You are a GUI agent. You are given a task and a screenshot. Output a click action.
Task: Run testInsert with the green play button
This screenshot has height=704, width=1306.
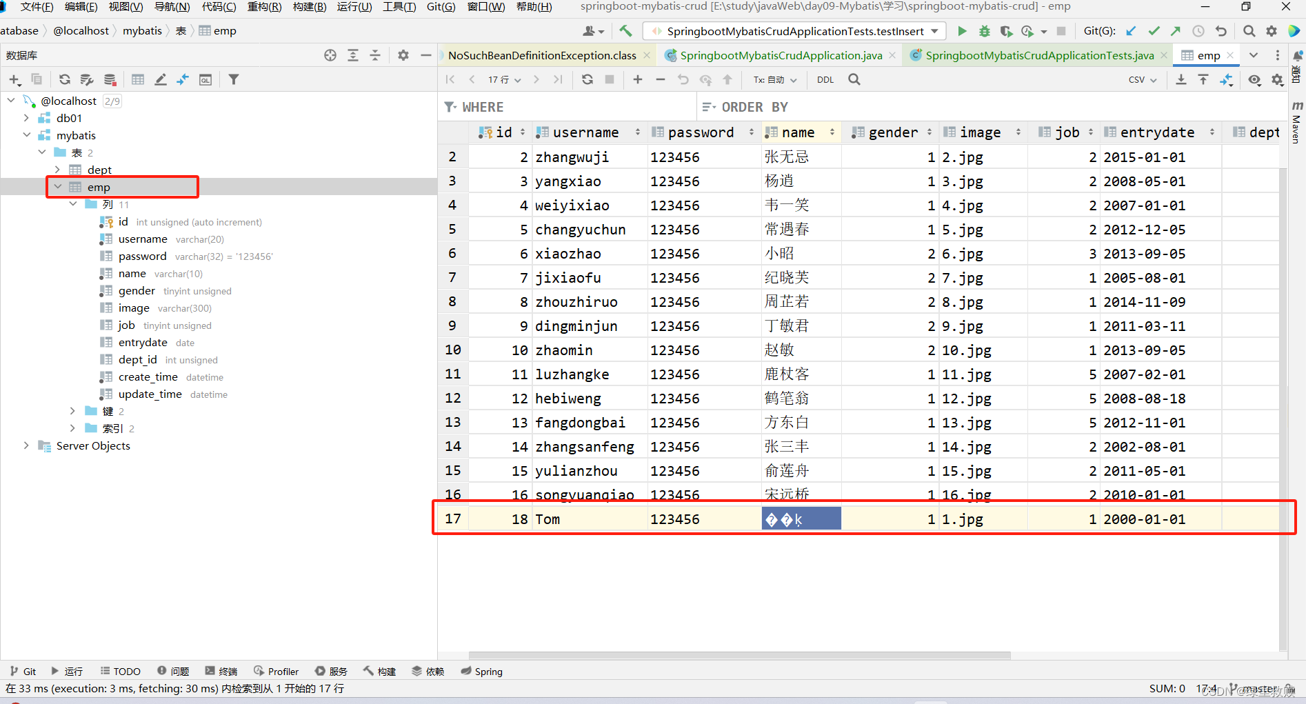click(962, 30)
